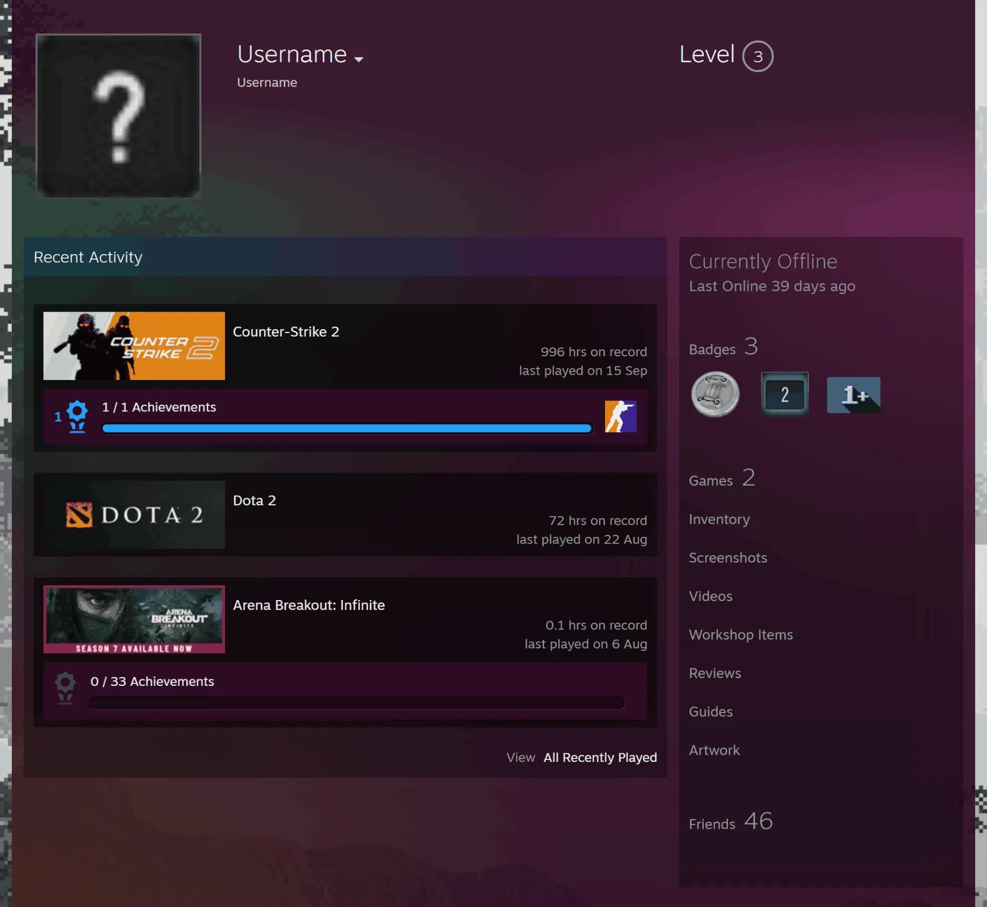Viewport: 987px width, 907px height.
Task: Click the 0 / 33 Achievements progress bar
Action: (x=357, y=702)
